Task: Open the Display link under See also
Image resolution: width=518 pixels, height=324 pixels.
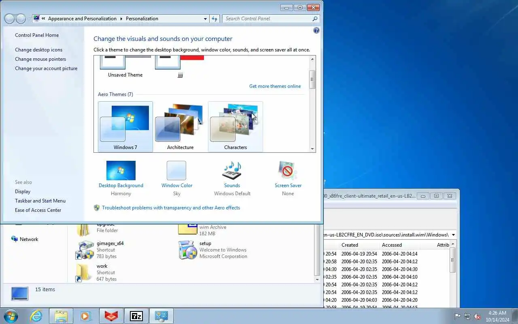Action: coord(23,192)
